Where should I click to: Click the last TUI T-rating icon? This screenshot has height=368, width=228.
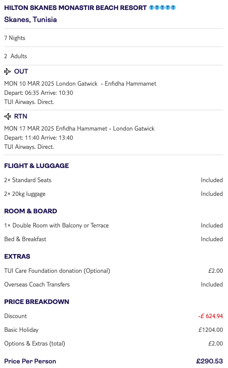click(x=173, y=7)
